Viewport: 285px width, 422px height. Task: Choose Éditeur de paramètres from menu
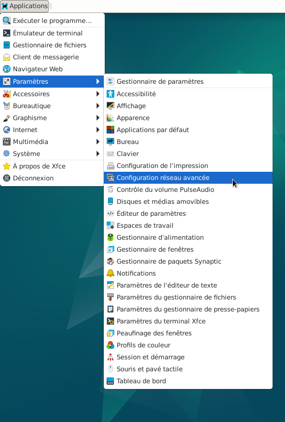188,213
